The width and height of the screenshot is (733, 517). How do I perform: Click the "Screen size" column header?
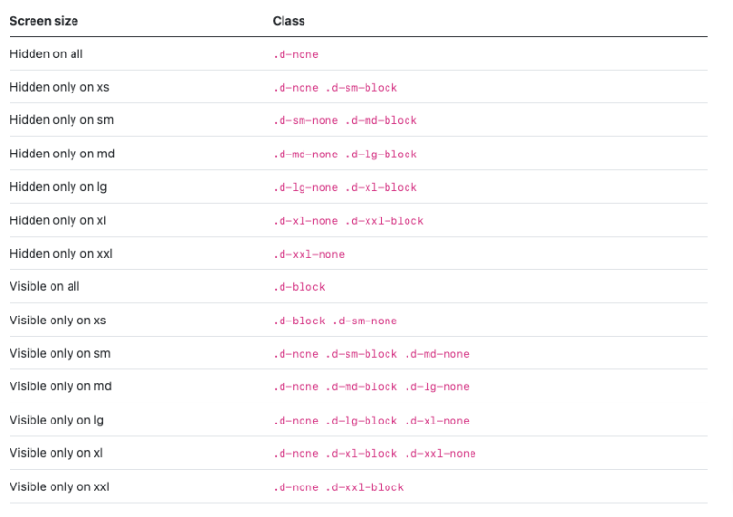click(x=44, y=20)
